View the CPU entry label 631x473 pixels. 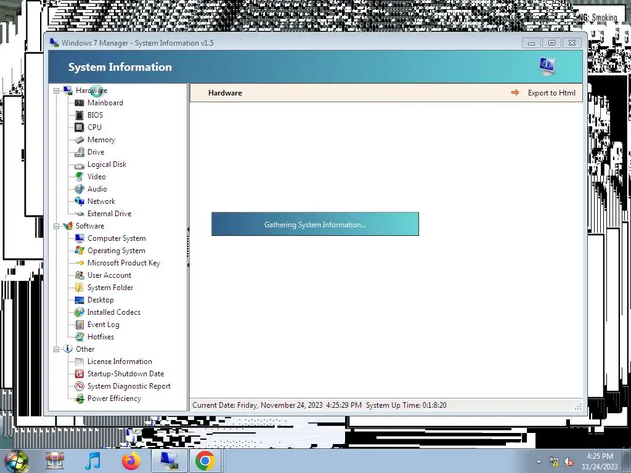[x=94, y=127]
